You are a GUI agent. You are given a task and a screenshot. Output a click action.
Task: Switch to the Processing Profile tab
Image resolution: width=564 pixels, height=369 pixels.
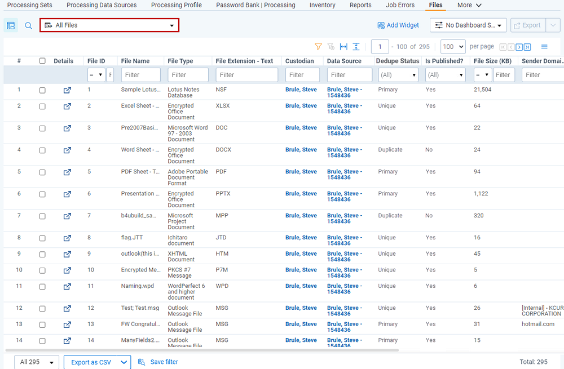tap(176, 5)
